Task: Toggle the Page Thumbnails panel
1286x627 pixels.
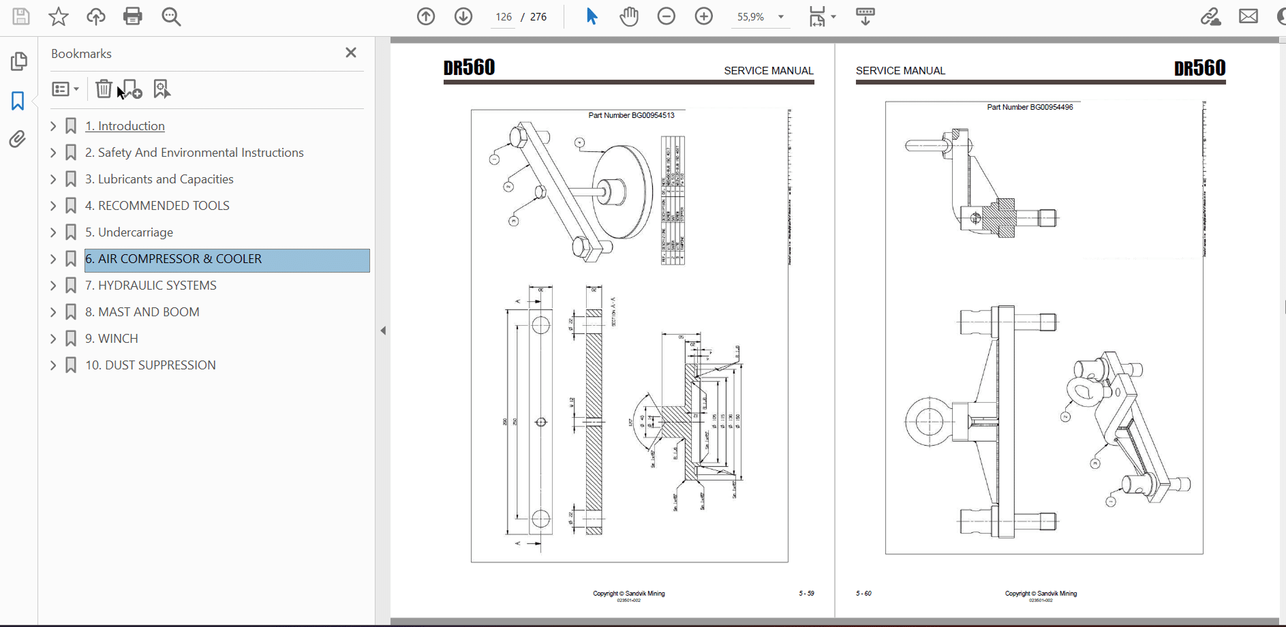Action: pos(18,61)
